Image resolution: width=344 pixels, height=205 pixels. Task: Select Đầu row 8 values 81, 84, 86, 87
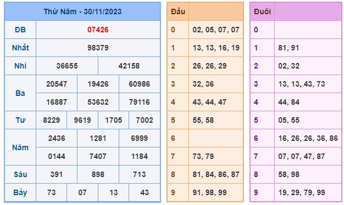[x=216, y=174]
